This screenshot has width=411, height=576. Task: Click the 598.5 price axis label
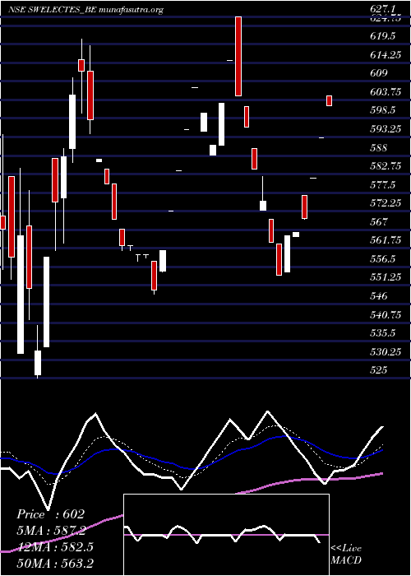point(383,110)
